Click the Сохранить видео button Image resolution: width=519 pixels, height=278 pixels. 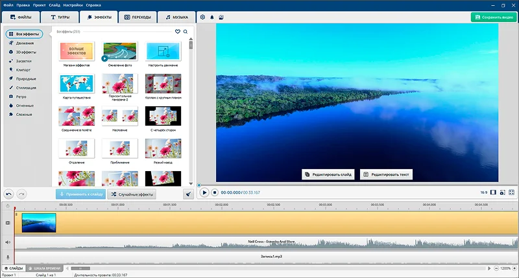[494, 17]
